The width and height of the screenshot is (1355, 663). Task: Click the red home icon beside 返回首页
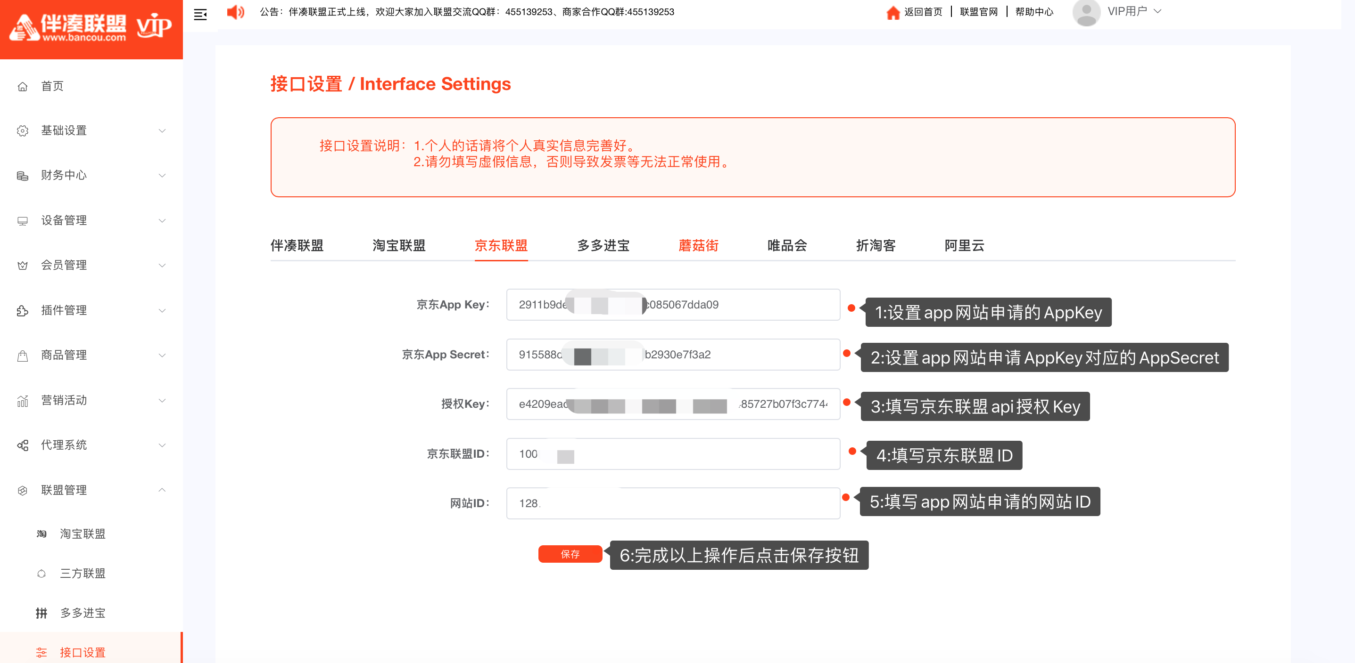click(892, 12)
